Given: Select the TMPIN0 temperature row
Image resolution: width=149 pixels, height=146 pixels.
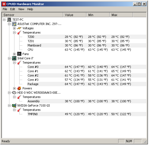Looking at the screenshot, I should pos(87,114).
